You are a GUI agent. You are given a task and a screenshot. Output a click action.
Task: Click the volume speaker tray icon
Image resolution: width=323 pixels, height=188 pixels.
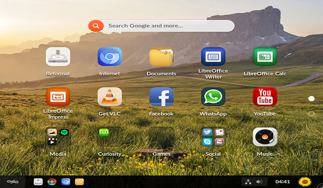(x=259, y=182)
